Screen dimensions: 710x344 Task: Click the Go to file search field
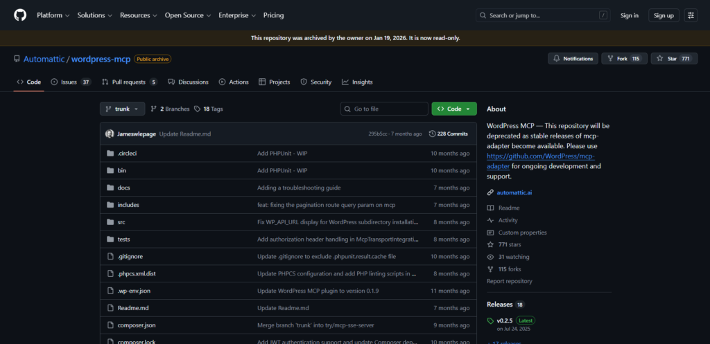(384, 109)
